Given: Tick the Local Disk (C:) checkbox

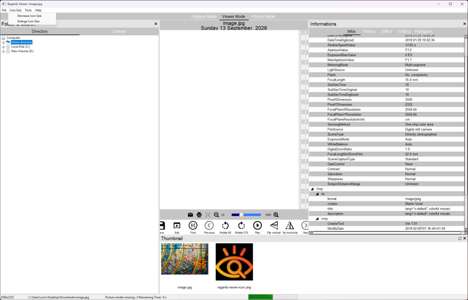Looking at the screenshot, I should pos(8,47).
